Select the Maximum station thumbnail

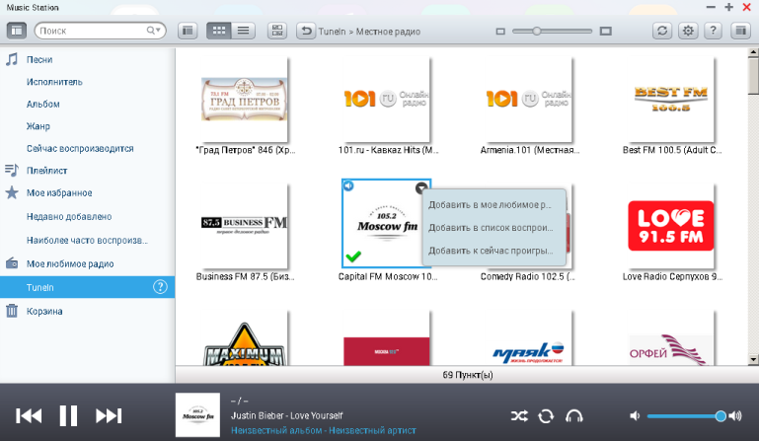244,337
